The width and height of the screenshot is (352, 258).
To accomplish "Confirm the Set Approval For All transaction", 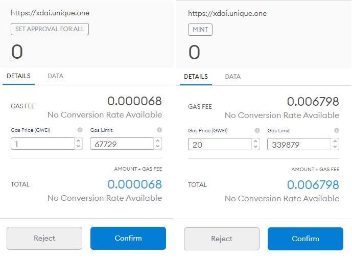I will pos(128,238).
